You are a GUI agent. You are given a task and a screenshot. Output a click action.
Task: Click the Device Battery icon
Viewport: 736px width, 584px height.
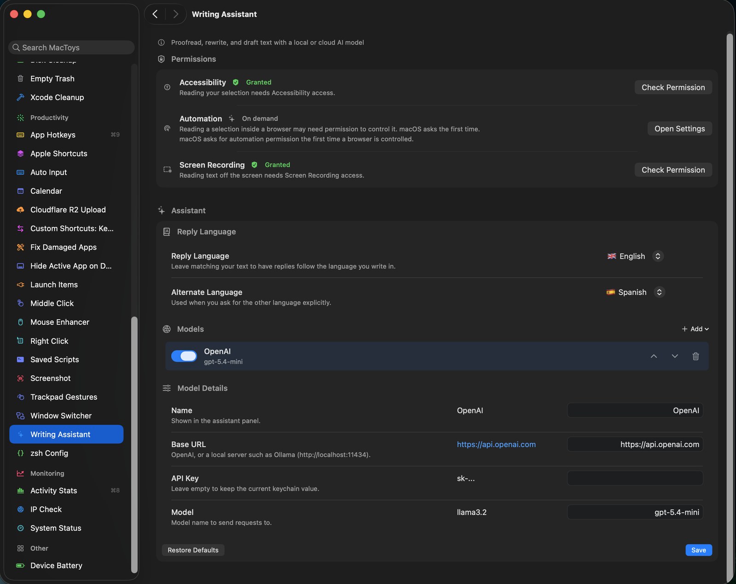[20, 566]
